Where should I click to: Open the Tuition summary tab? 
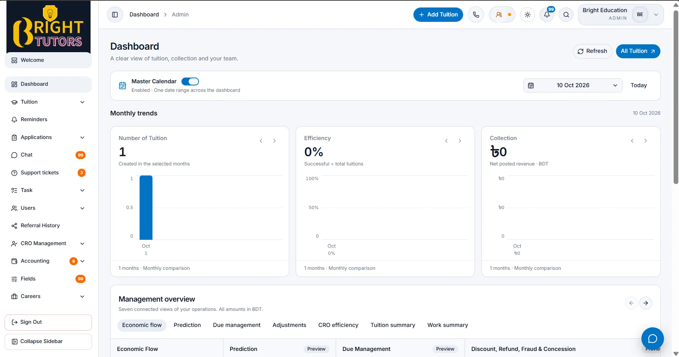click(393, 325)
